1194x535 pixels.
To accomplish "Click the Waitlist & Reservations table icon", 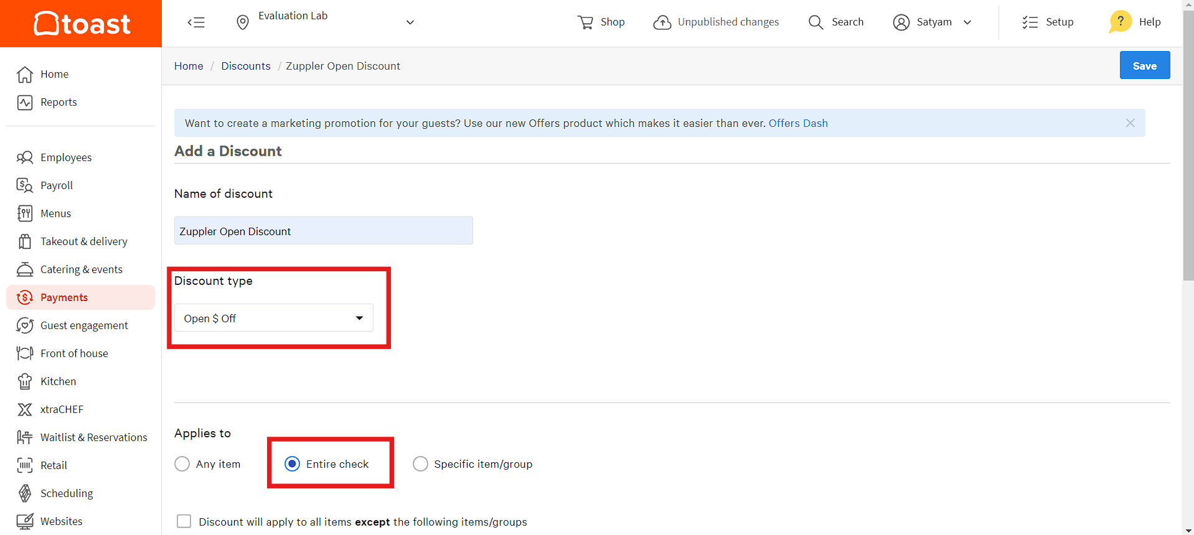I will pos(25,437).
